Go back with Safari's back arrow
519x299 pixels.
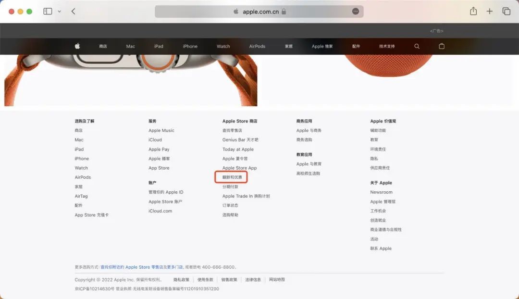coord(73,11)
